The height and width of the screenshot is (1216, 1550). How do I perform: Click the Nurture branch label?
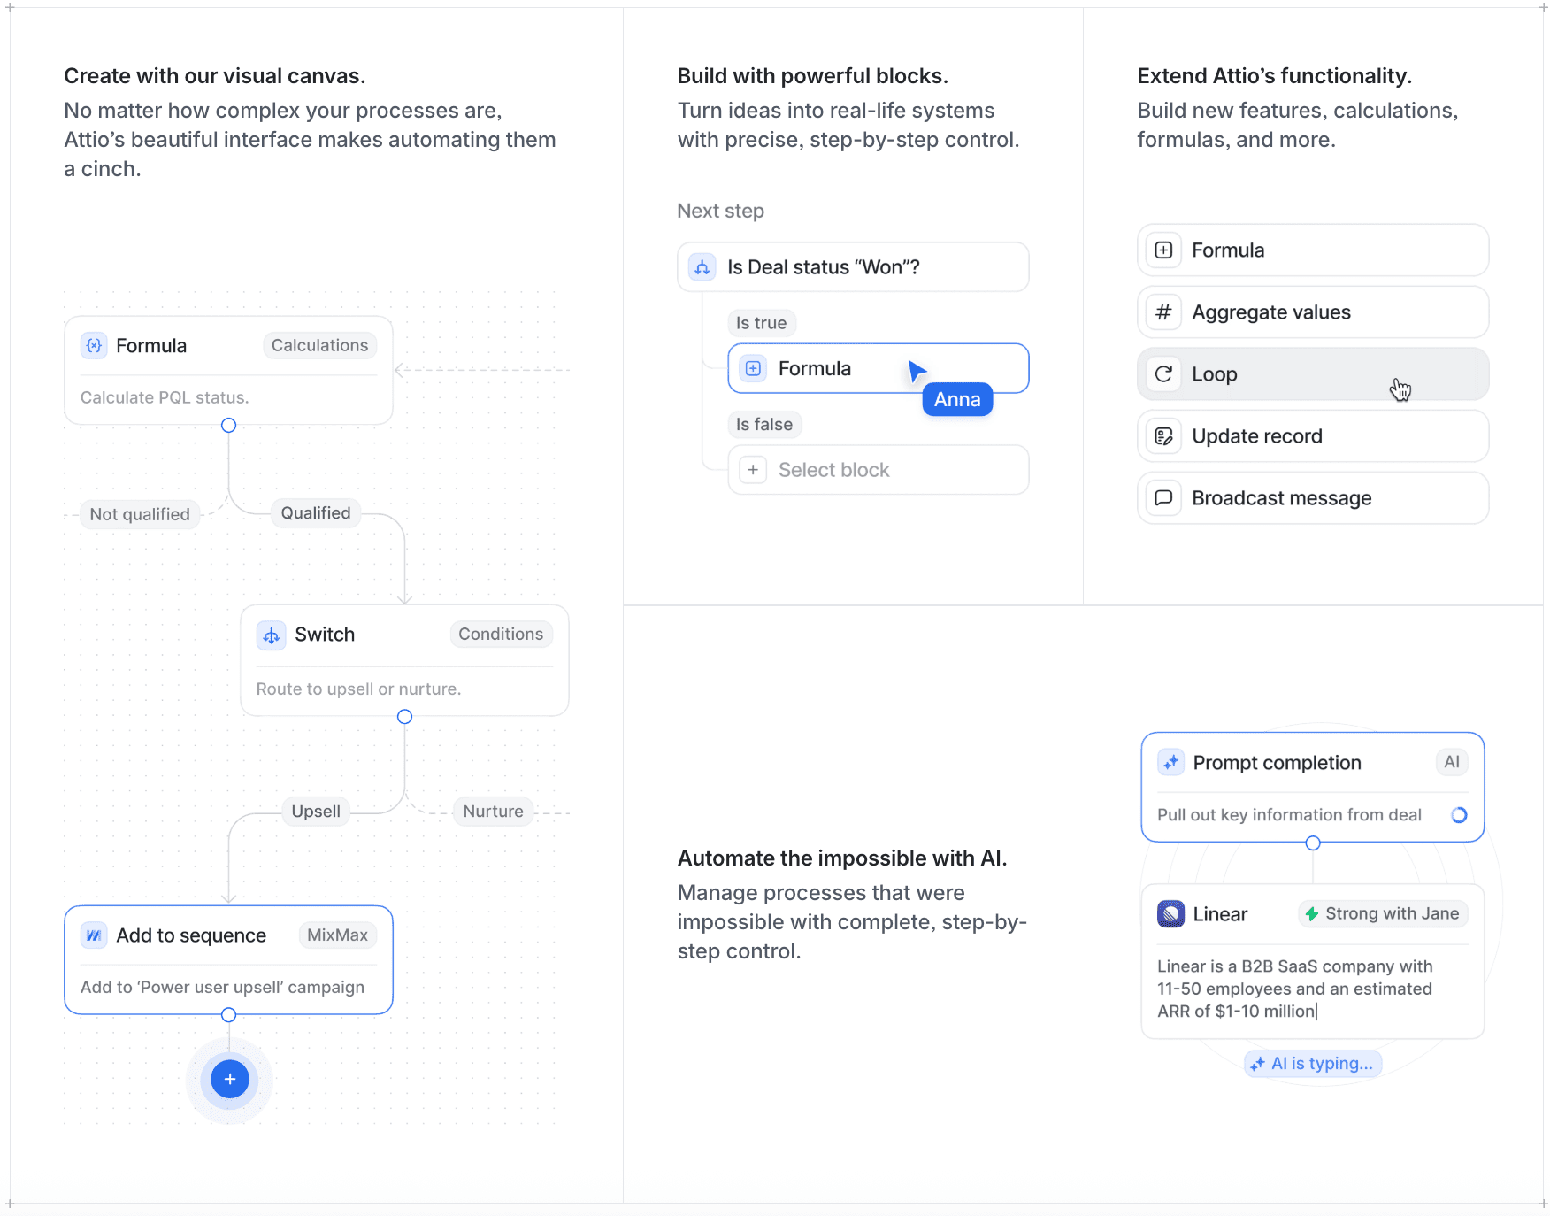pos(493,812)
